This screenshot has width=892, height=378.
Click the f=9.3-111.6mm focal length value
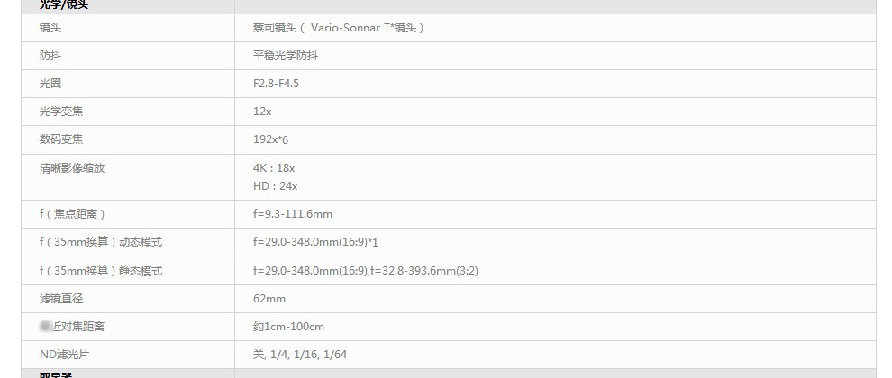293,214
